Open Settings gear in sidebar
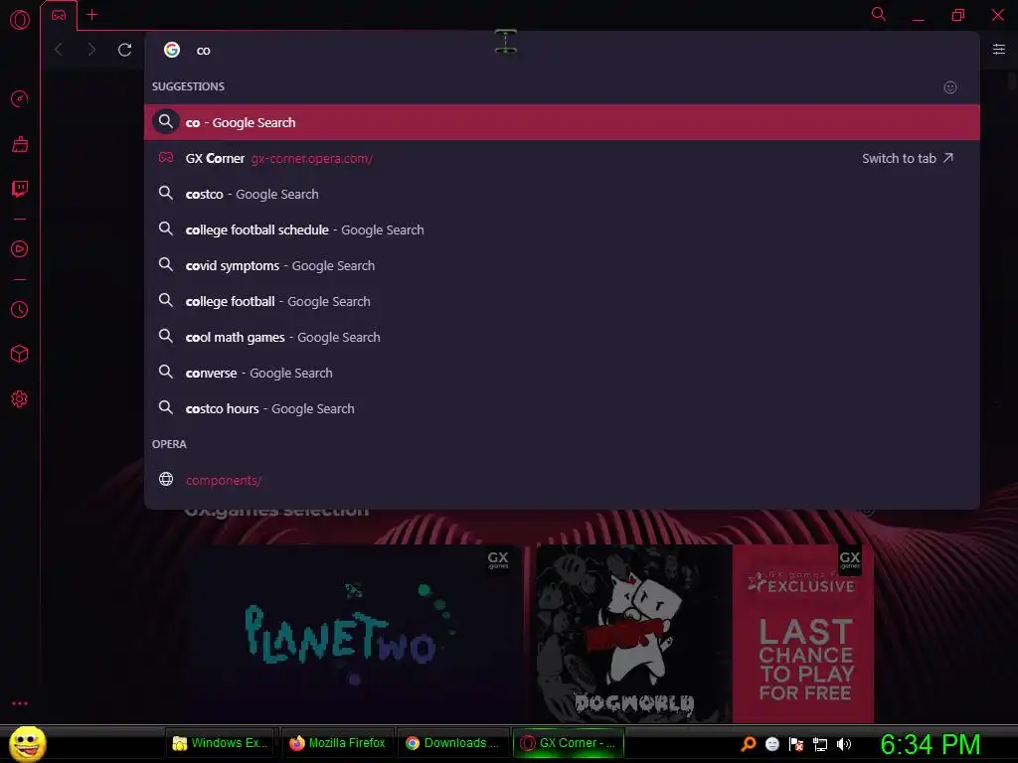The width and height of the screenshot is (1018, 763). pyautogui.click(x=20, y=399)
